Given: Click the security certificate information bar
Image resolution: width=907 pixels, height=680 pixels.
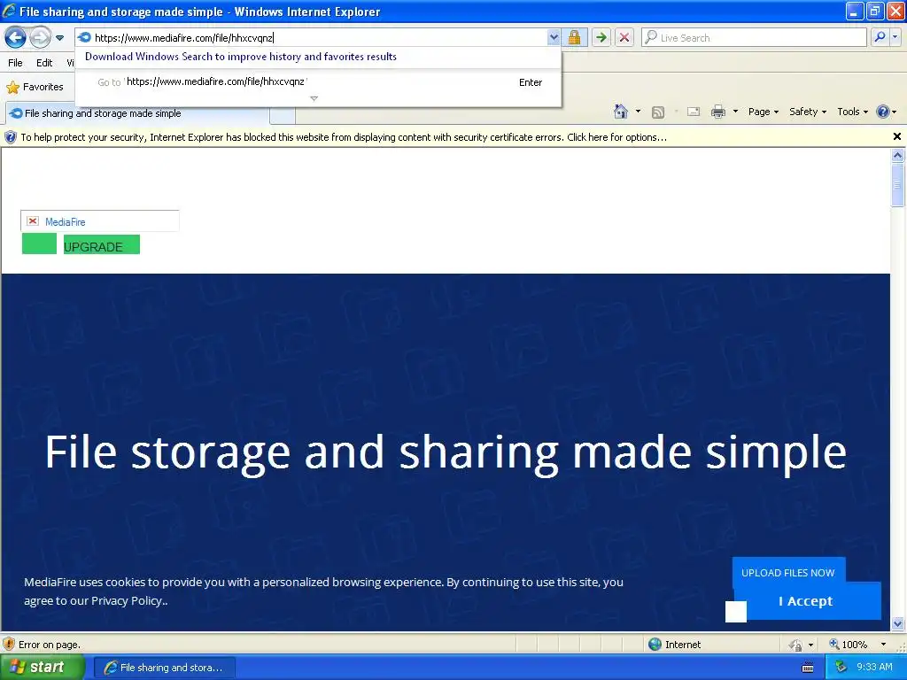Looking at the screenshot, I should (446, 137).
